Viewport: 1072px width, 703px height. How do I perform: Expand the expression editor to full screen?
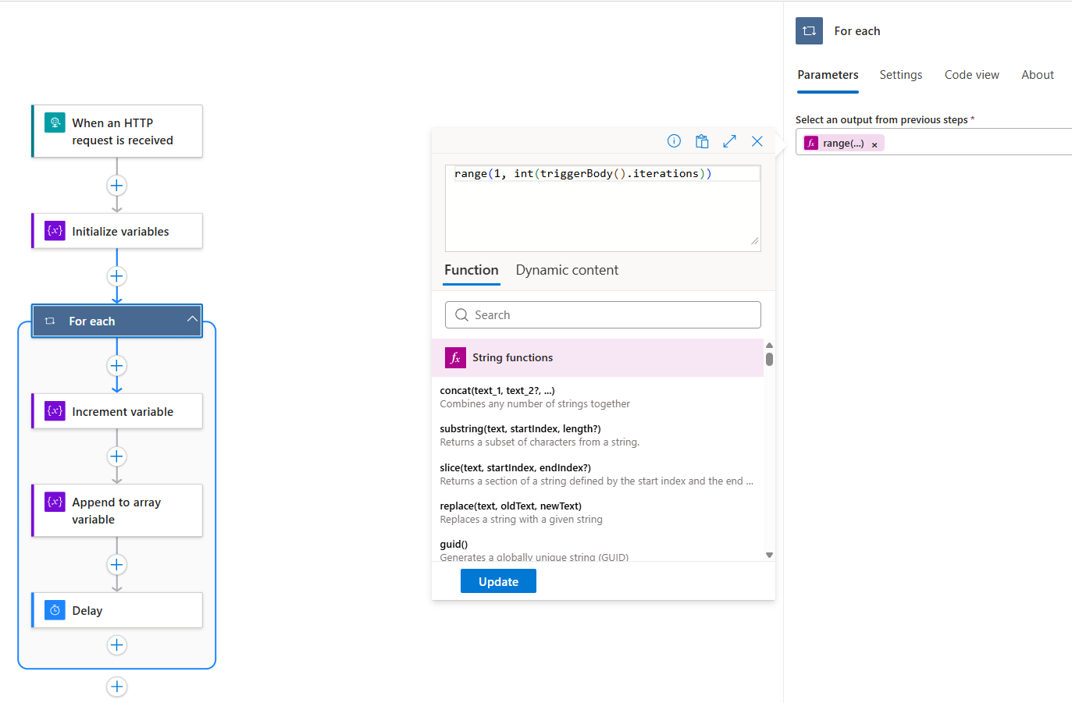point(729,141)
